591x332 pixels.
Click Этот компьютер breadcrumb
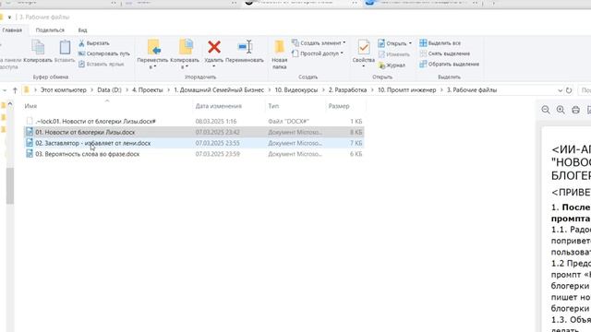[64, 90]
